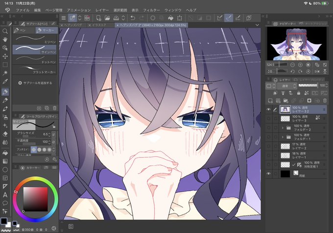Select the Text tool
333x233 pixels.
[5, 195]
